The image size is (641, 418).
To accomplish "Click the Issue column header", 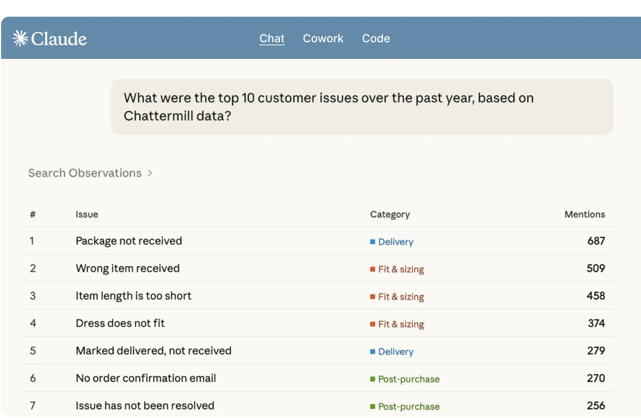I will (x=87, y=215).
